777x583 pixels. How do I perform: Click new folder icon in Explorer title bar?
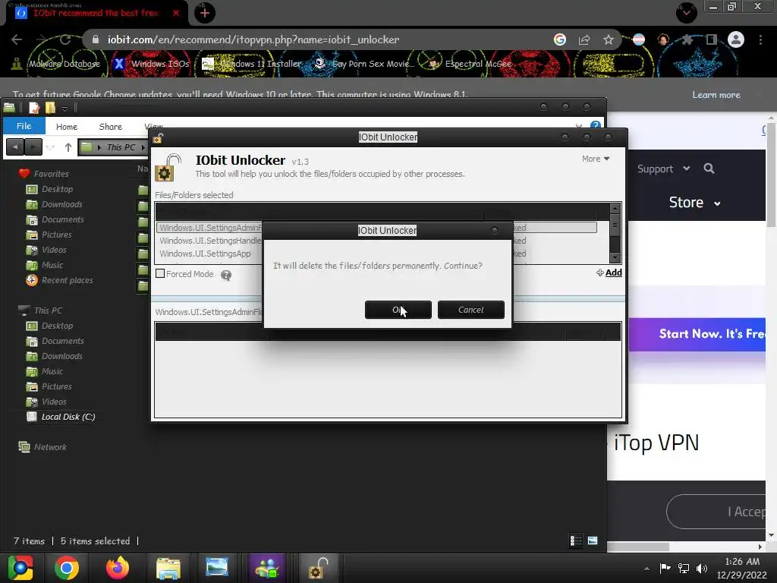[51, 108]
